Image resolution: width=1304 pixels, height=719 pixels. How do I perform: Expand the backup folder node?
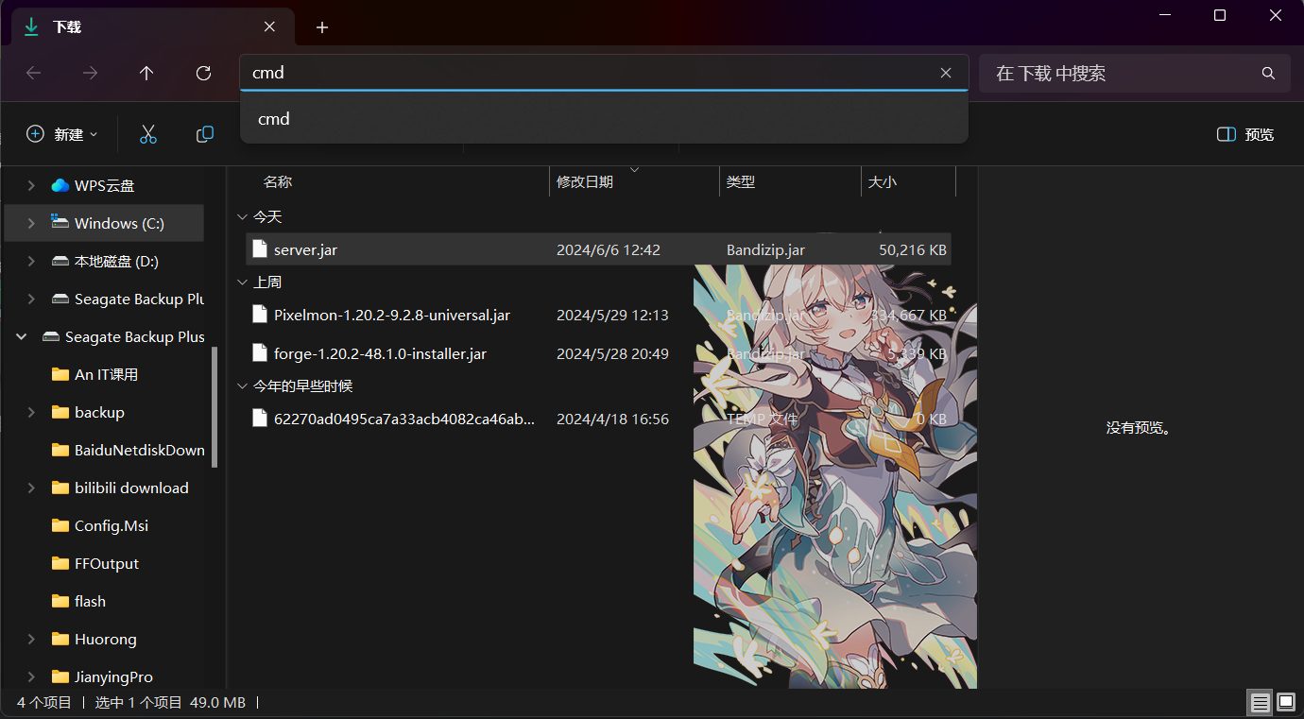[31, 412]
